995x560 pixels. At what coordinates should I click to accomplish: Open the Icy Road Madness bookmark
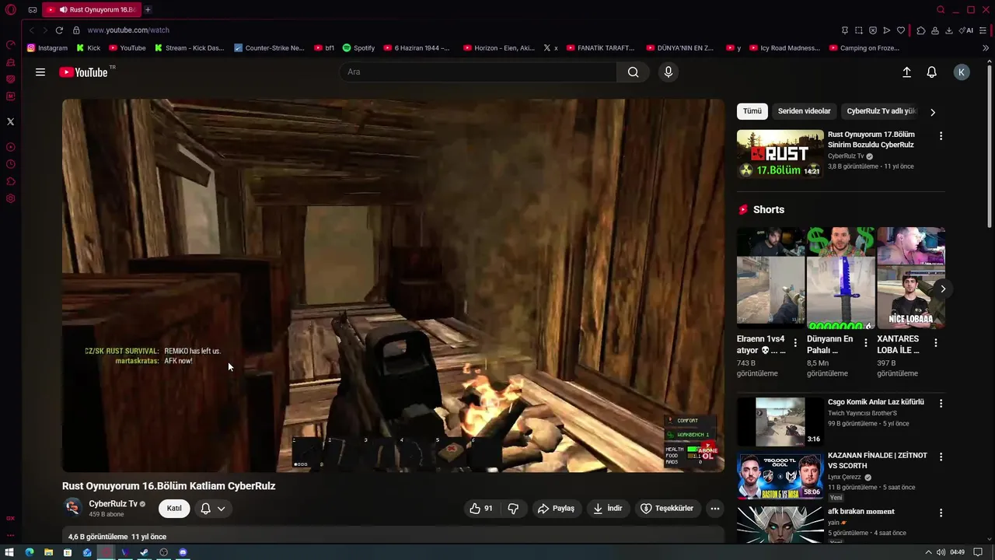tap(784, 48)
